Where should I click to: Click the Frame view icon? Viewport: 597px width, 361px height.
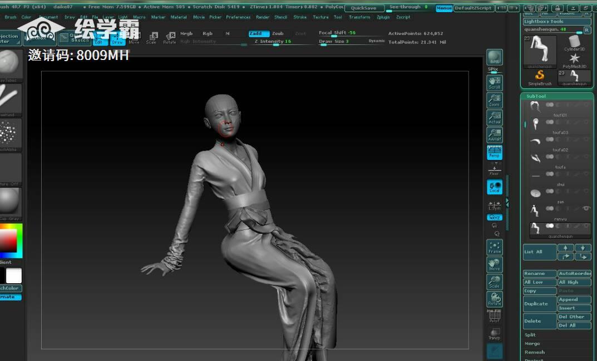point(494,247)
